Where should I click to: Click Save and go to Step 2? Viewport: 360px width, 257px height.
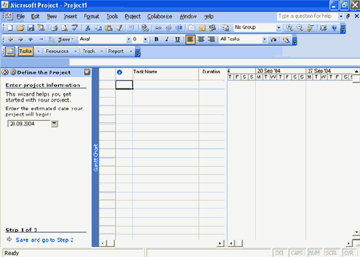coord(45,240)
